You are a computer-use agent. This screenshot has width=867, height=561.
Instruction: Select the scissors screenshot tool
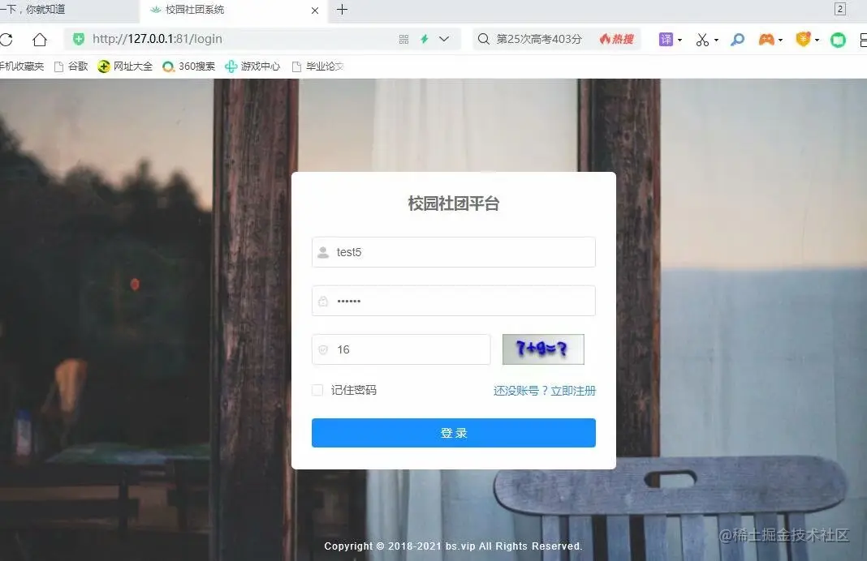pos(702,40)
